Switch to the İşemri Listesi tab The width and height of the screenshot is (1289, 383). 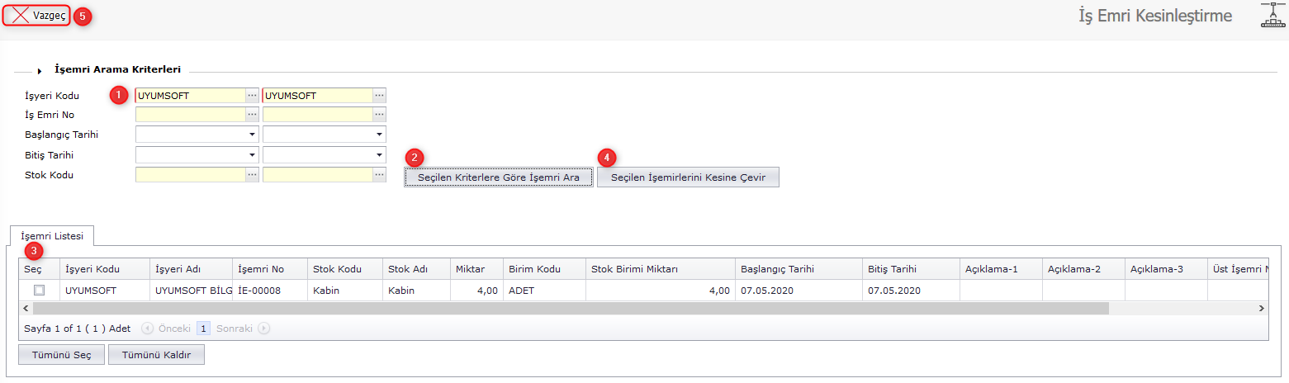[51, 236]
